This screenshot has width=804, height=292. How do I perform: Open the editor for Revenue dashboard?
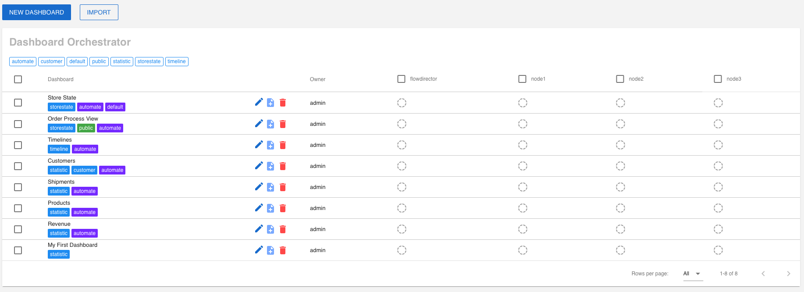point(259,229)
